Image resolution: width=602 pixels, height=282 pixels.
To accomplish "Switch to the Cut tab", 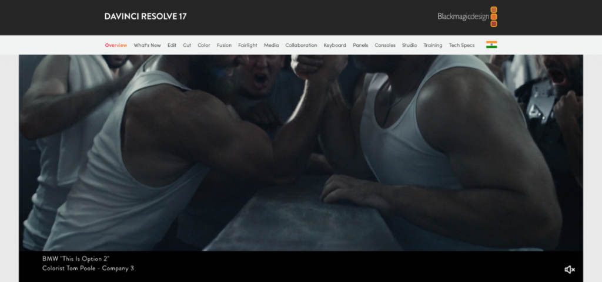I will tap(187, 45).
